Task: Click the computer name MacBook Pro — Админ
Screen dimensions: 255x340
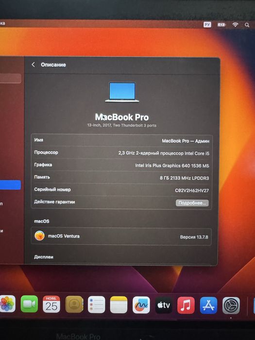Action: pos(186,141)
